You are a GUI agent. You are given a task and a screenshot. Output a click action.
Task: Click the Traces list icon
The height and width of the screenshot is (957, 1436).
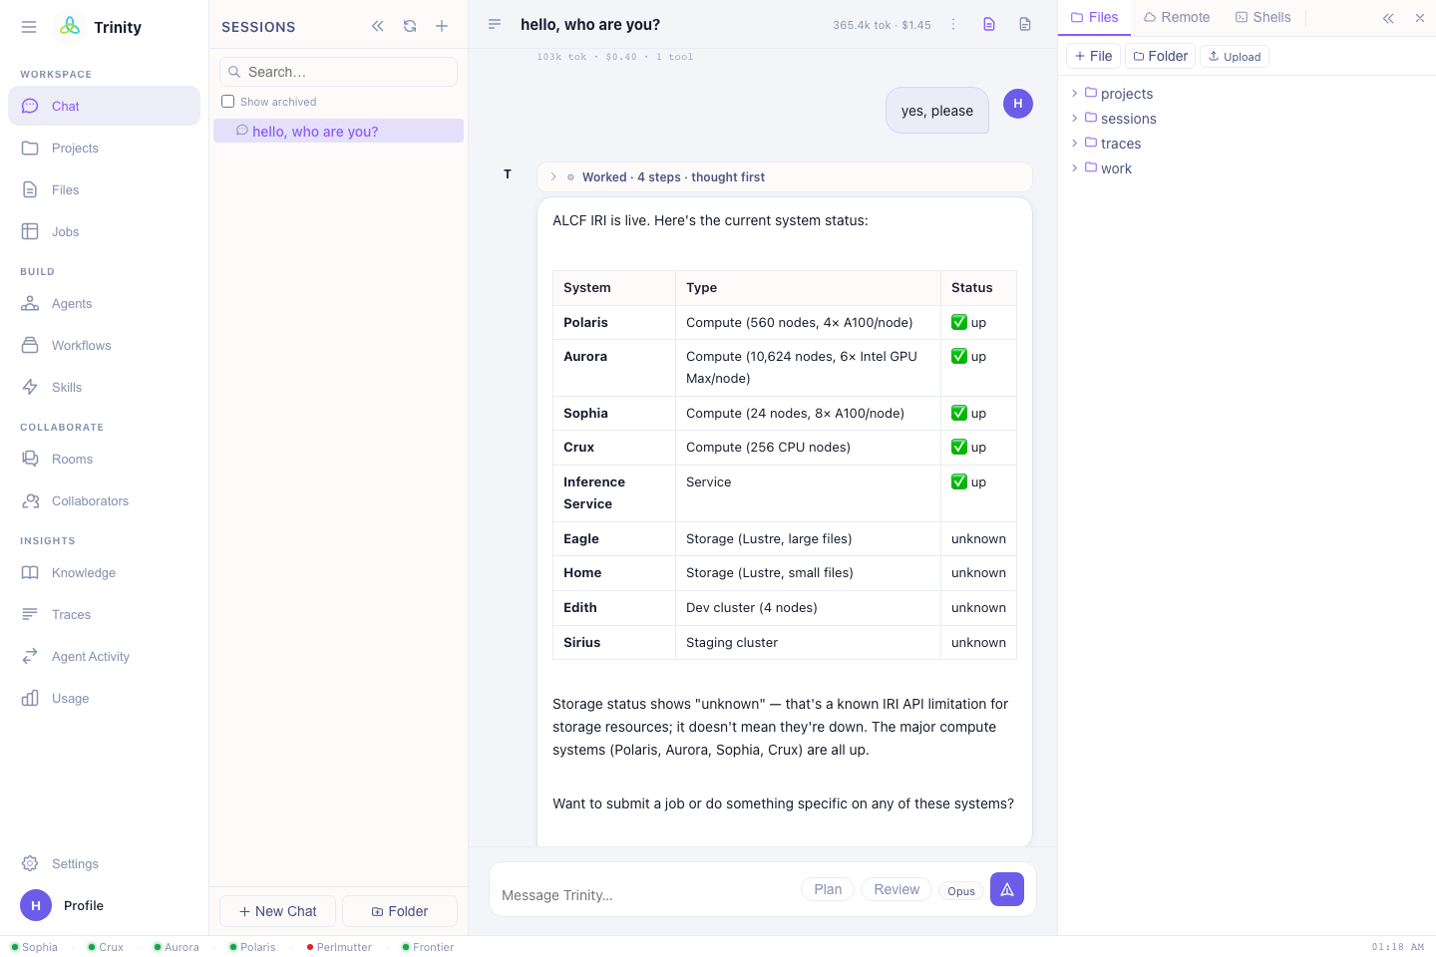30,614
